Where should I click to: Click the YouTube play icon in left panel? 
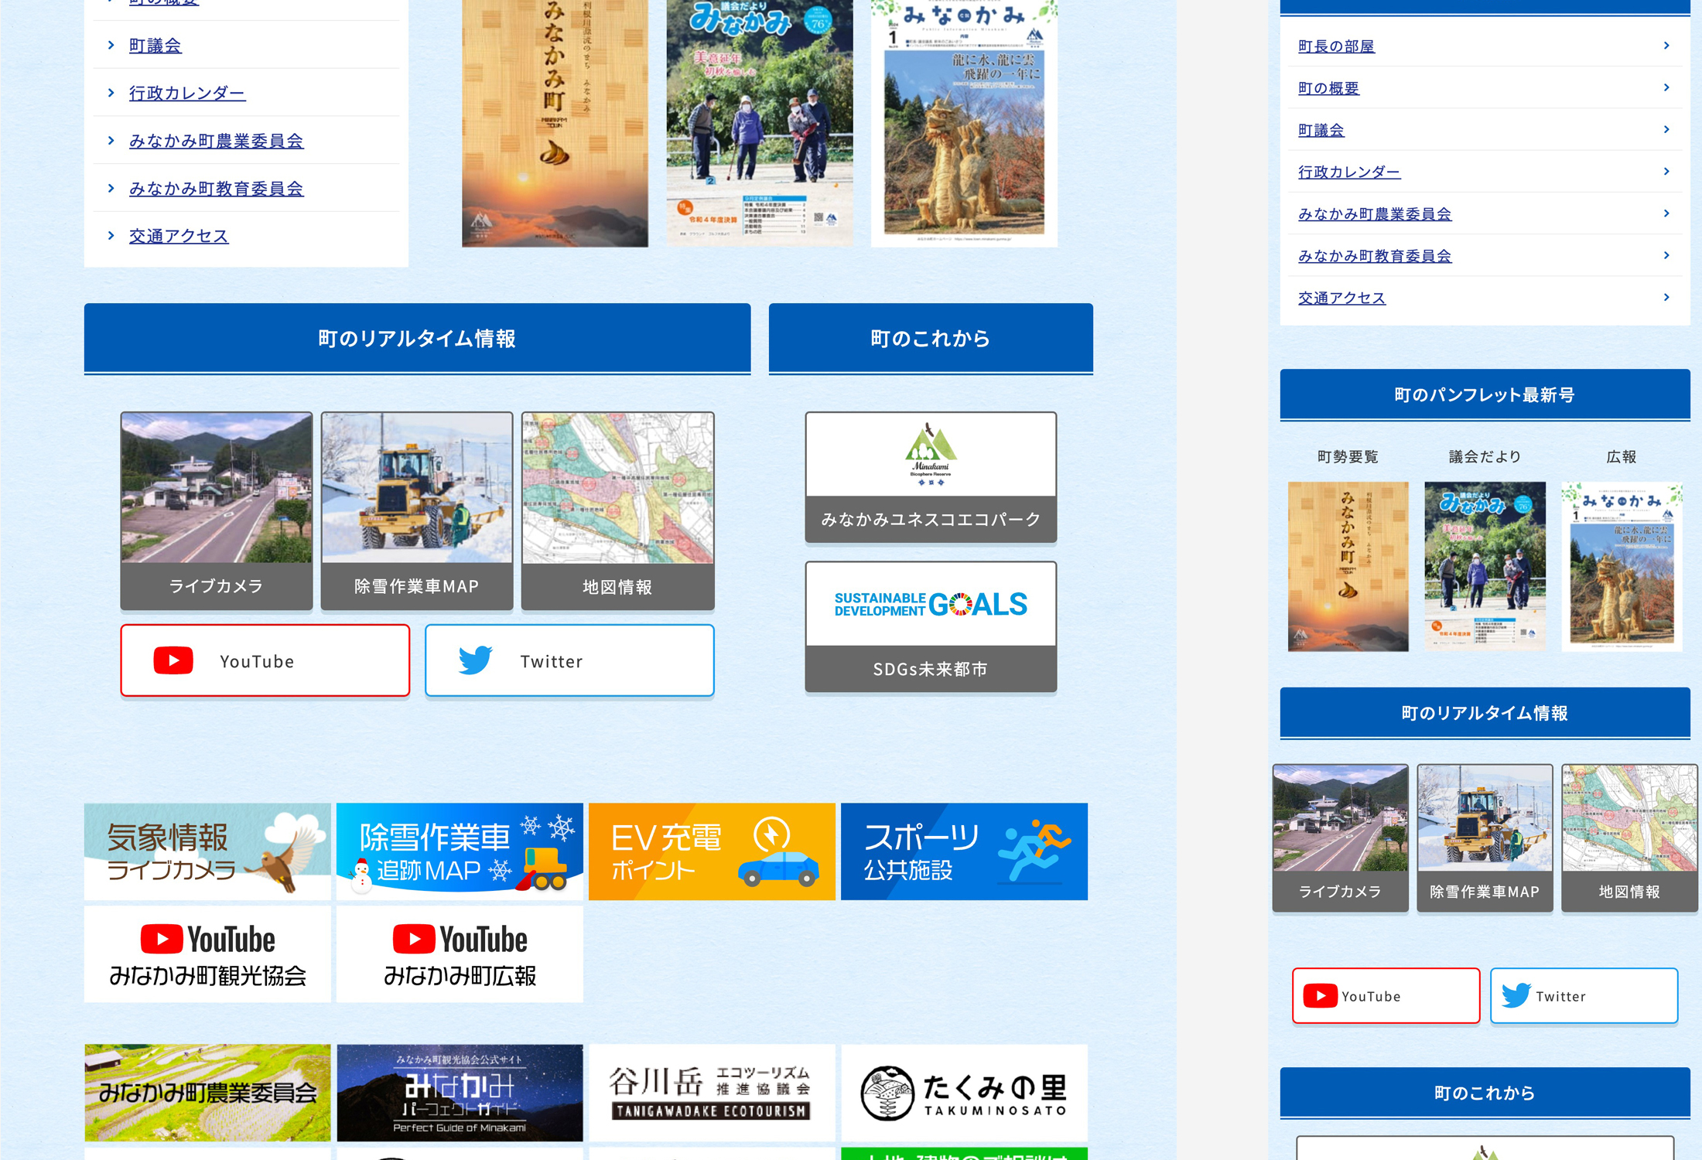[x=173, y=660]
